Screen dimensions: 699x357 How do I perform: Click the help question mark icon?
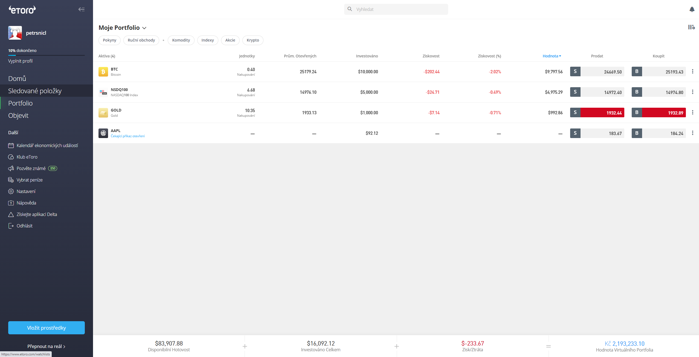[x=11, y=203]
